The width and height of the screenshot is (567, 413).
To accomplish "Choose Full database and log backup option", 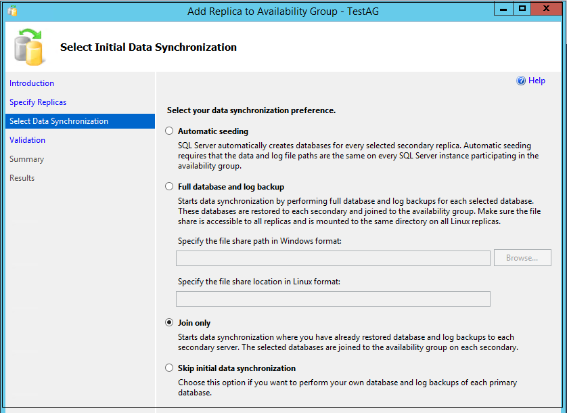I will (169, 187).
